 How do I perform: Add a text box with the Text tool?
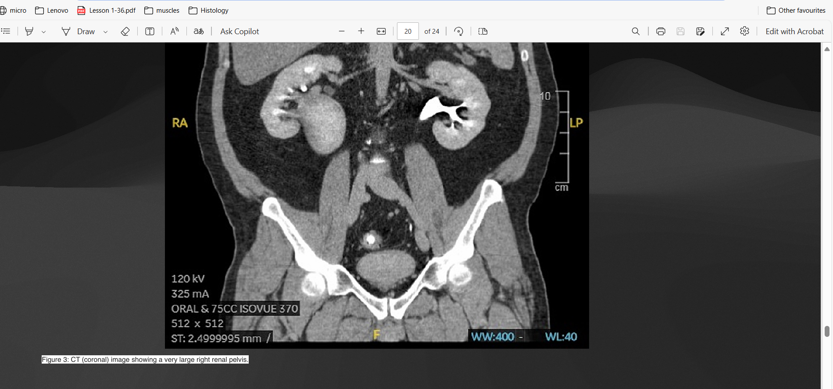click(x=150, y=31)
